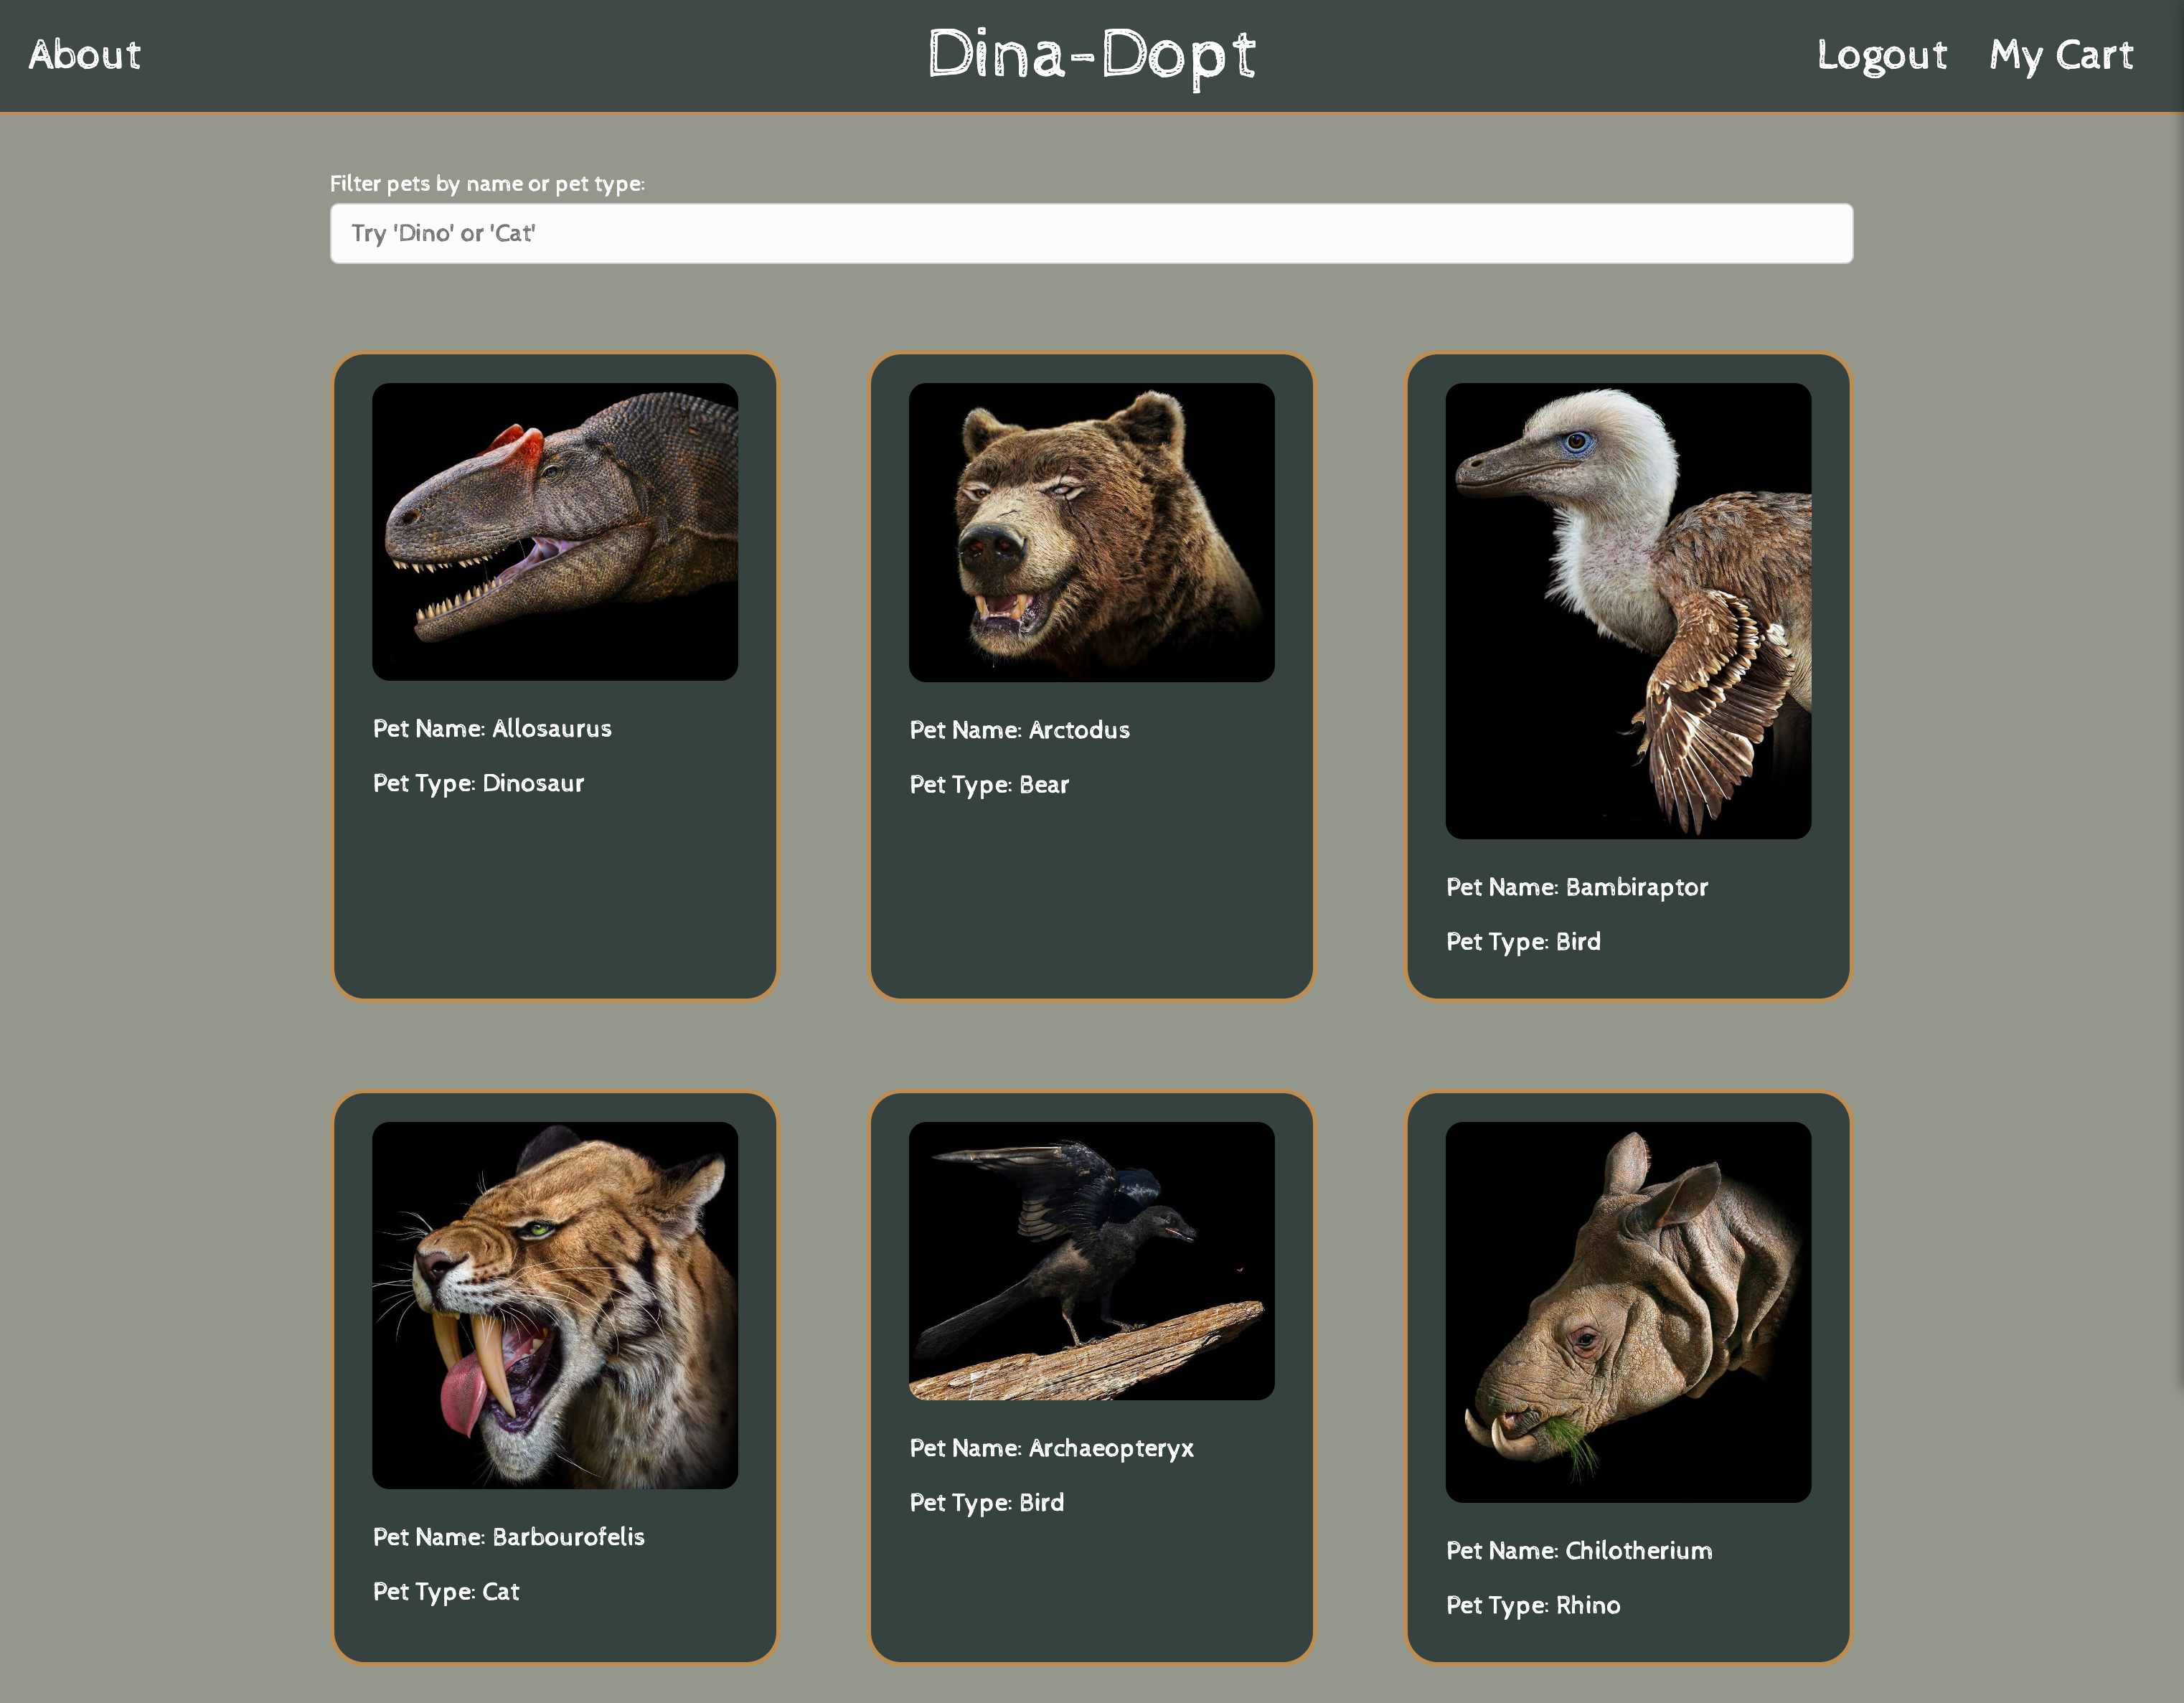The height and width of the screenshot is (1703, 2184).
Task: Open the Bambiraptor bird picture
Action: [x=1627, y=610]
